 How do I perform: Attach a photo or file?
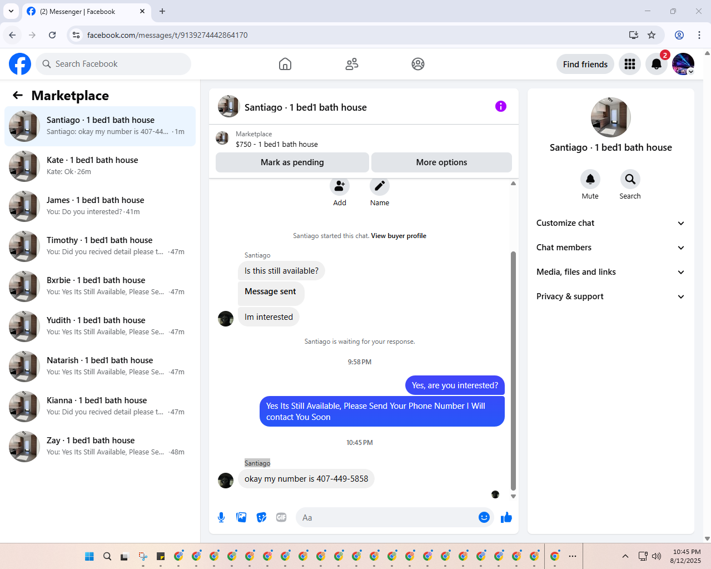click(x=241, y=518)
